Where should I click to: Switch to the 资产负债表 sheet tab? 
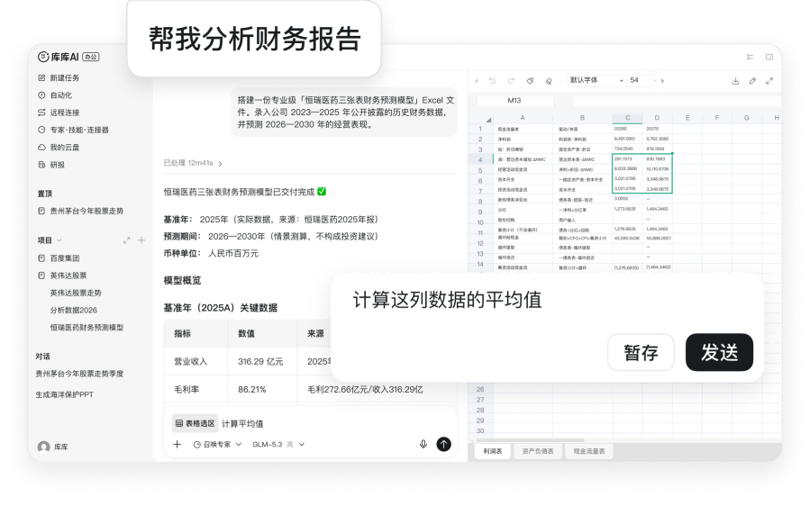(x=538, y=451)
